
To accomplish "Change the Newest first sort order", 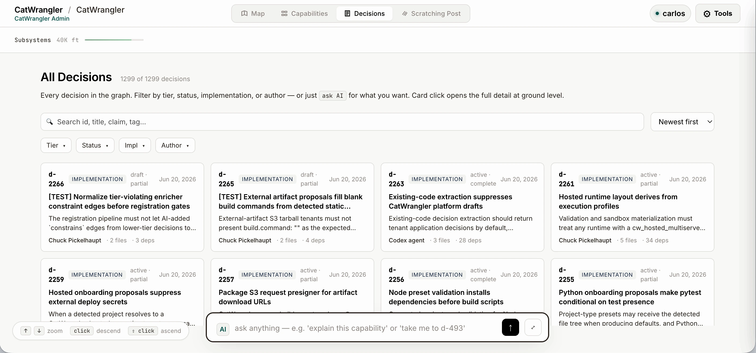I will pos(682,122).
